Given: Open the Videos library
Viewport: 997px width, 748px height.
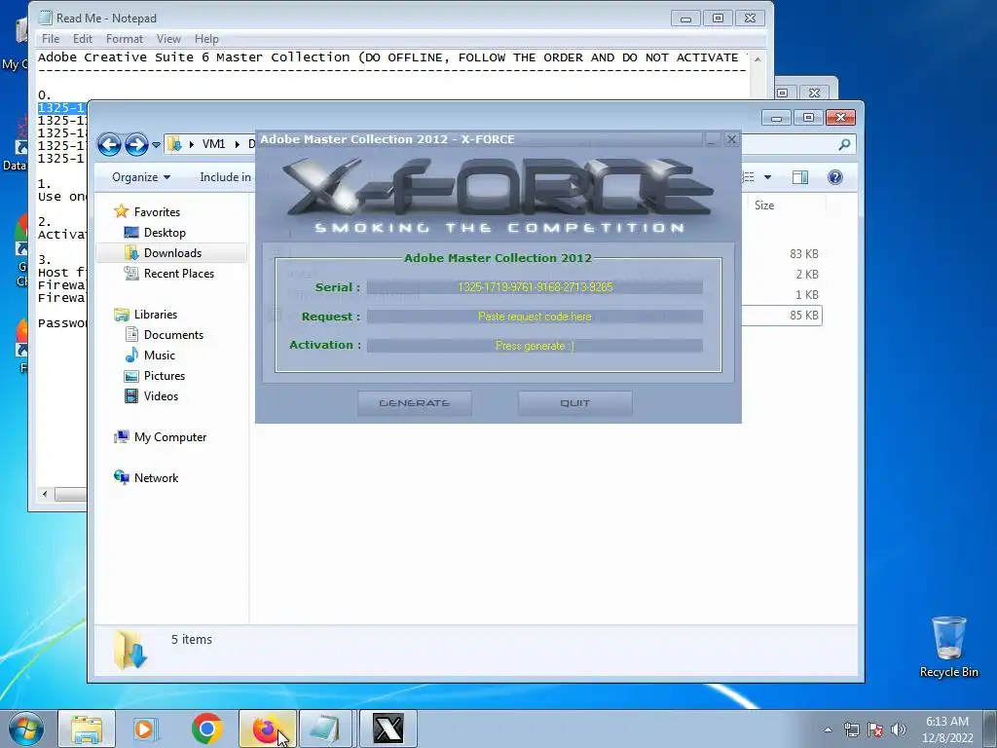Looking at the screenshot, I should tap(161, 395).
